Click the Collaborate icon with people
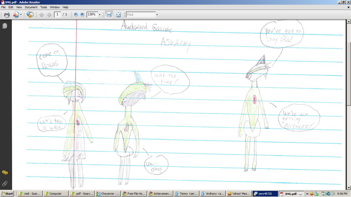The image size is (351, 197). [x=16, y=15]
